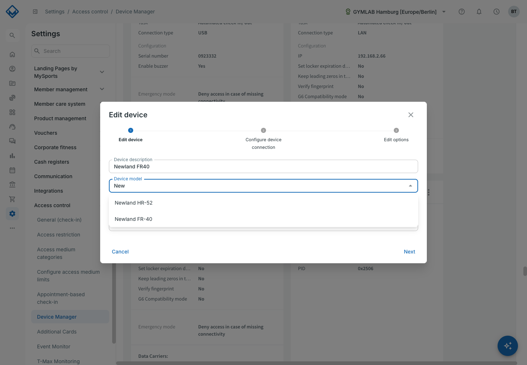Open members via the person circle icon
527x365 pixels.
tap(12, 69)
